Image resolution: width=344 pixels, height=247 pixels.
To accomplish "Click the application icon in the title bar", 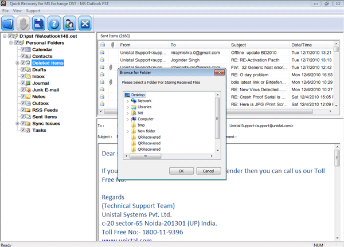I will (x=3, y=3).
